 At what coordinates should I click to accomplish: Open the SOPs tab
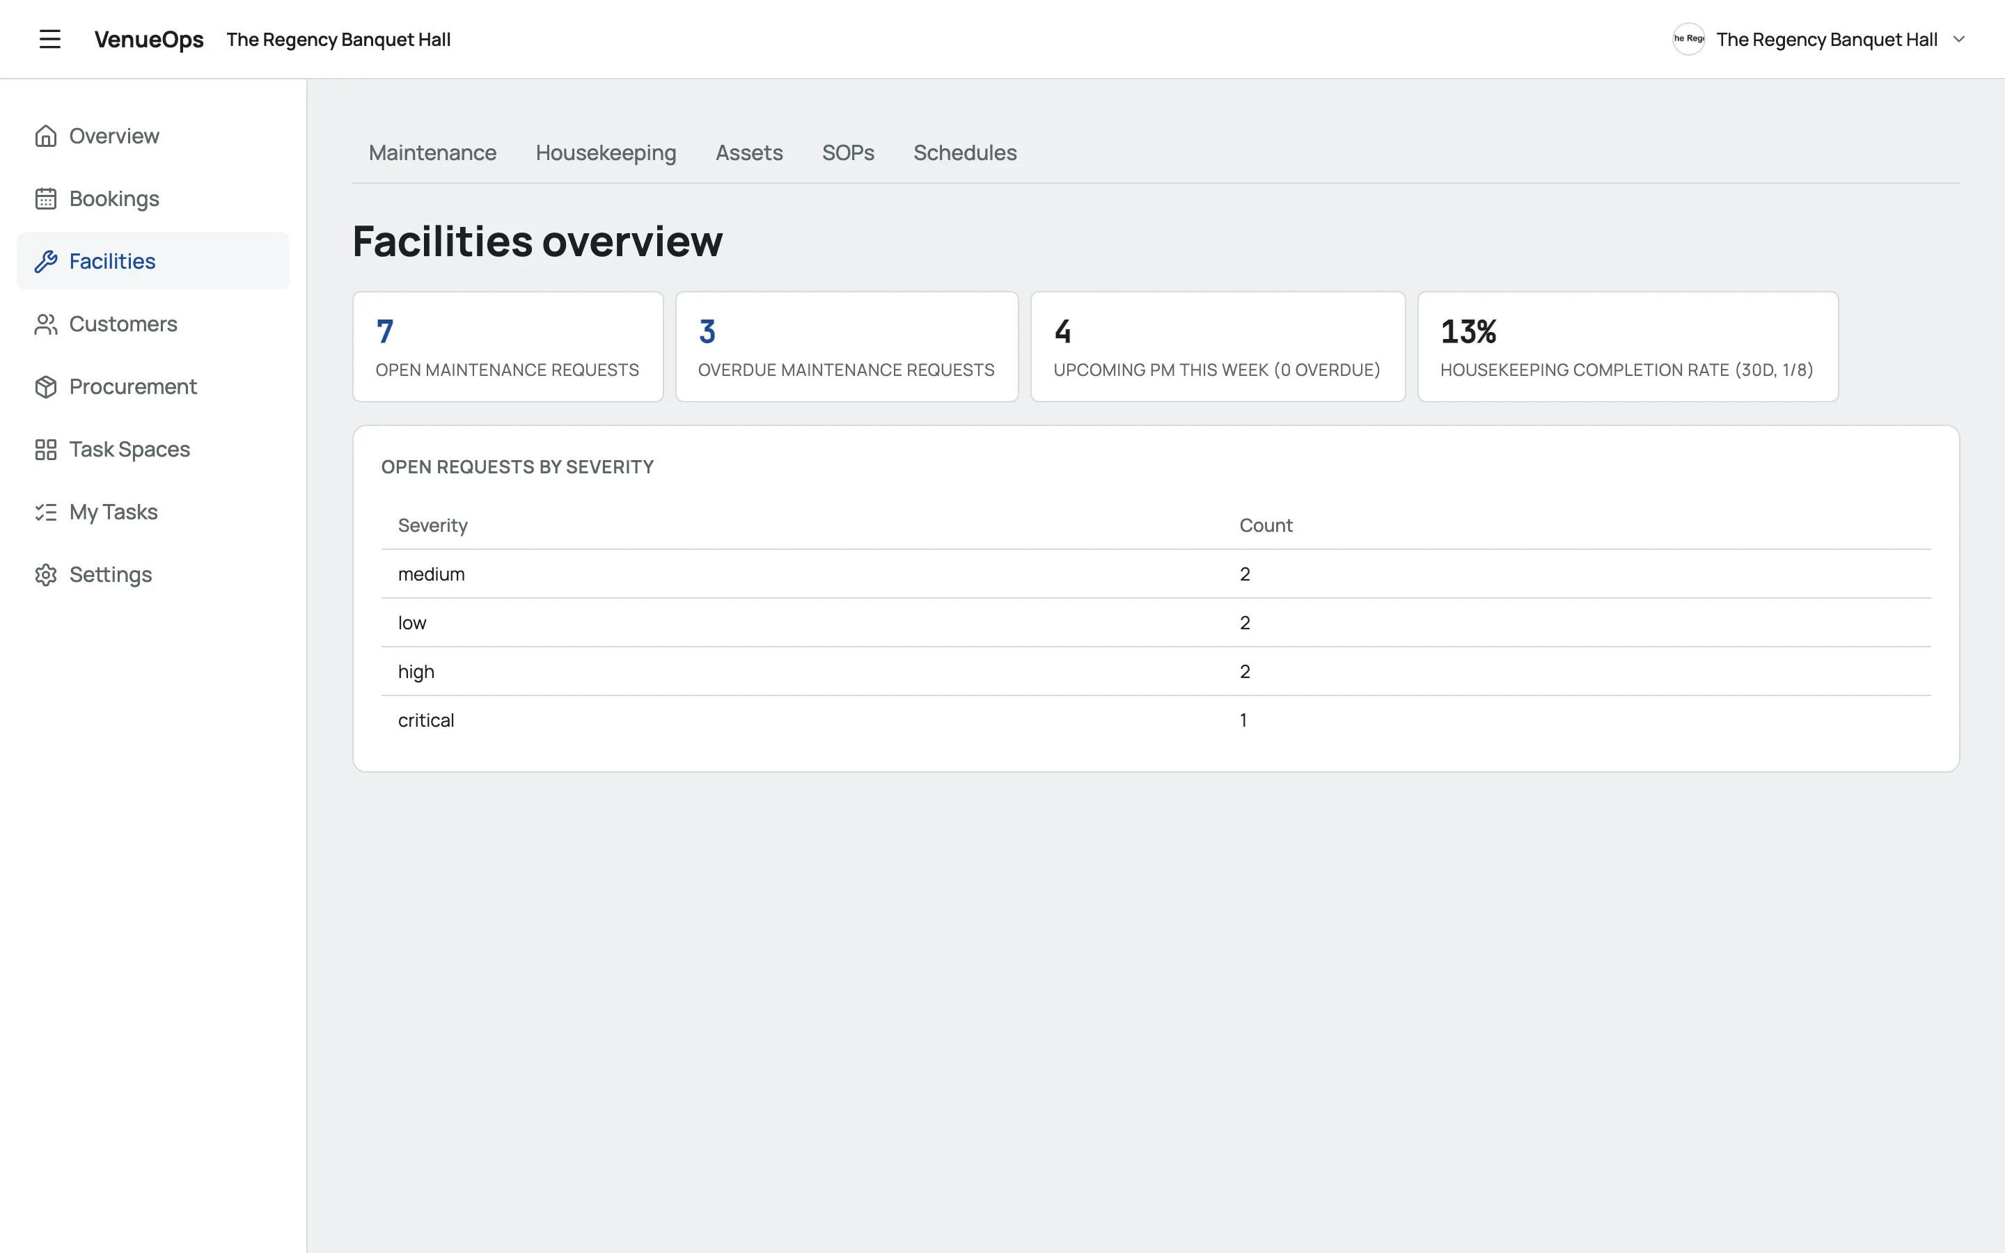pyautogui.click(x=847, y=152)
